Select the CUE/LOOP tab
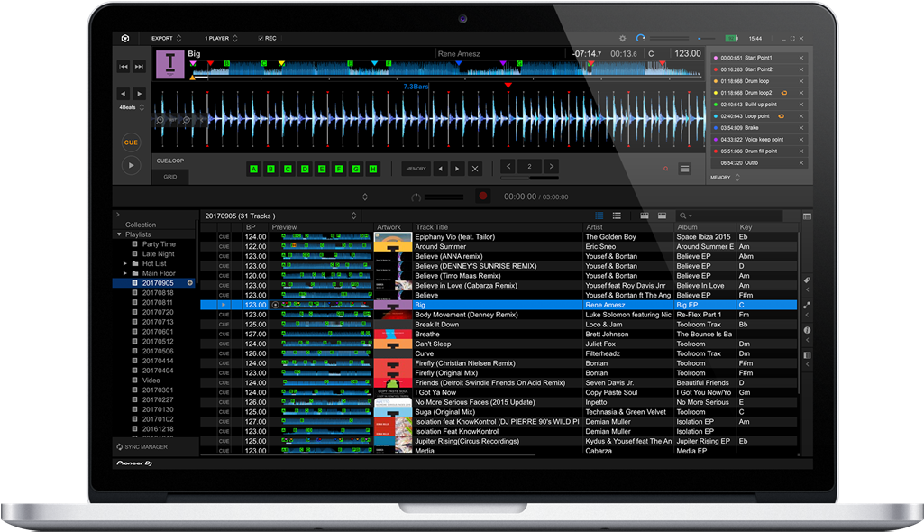This screenshot has height=532, width=924. (x=170, y=161)
